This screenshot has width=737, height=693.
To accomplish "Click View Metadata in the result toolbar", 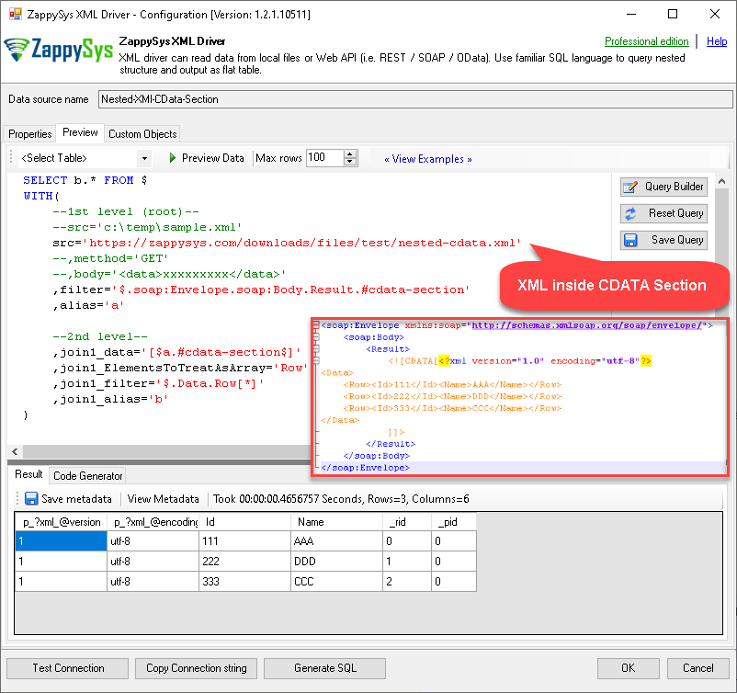I will coord(163,499).
